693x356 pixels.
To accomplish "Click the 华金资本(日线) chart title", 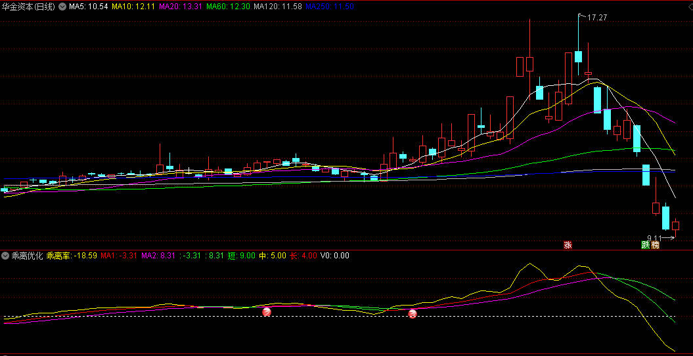I will 29,7.
